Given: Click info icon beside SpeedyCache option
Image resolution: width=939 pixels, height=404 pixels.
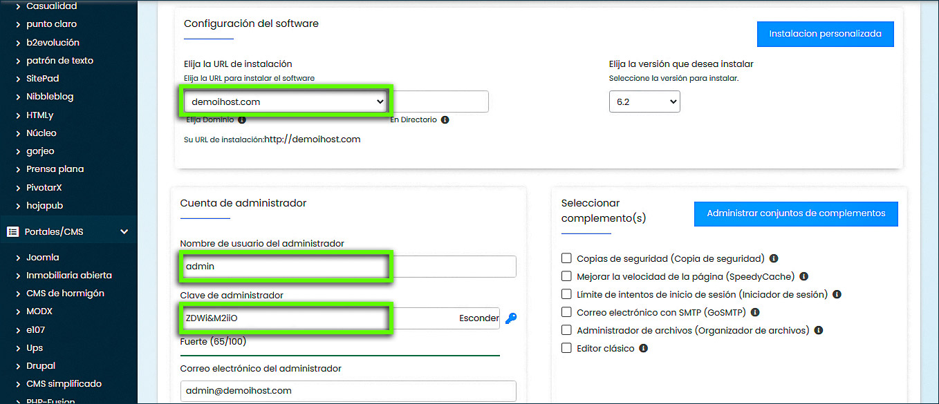Looking at the screenshot, I should (804, 276).
